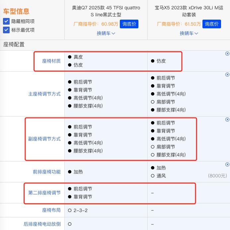Select 靠背调节 in 第二排座椅调节 row
This screenshot has height=230, width=230.
(83, 197)
